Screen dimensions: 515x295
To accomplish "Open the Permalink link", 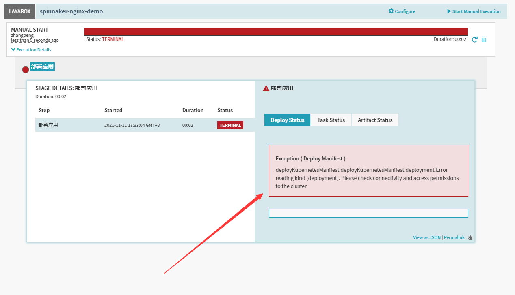I will [x=454, y=237].
